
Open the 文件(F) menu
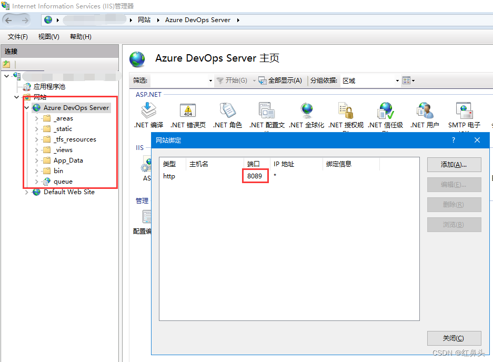17,37
